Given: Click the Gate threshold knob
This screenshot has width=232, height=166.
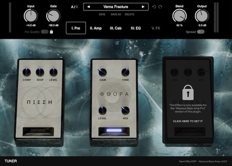Looking at the screenshot, I should pyautogui.click(x=53, y=16).
